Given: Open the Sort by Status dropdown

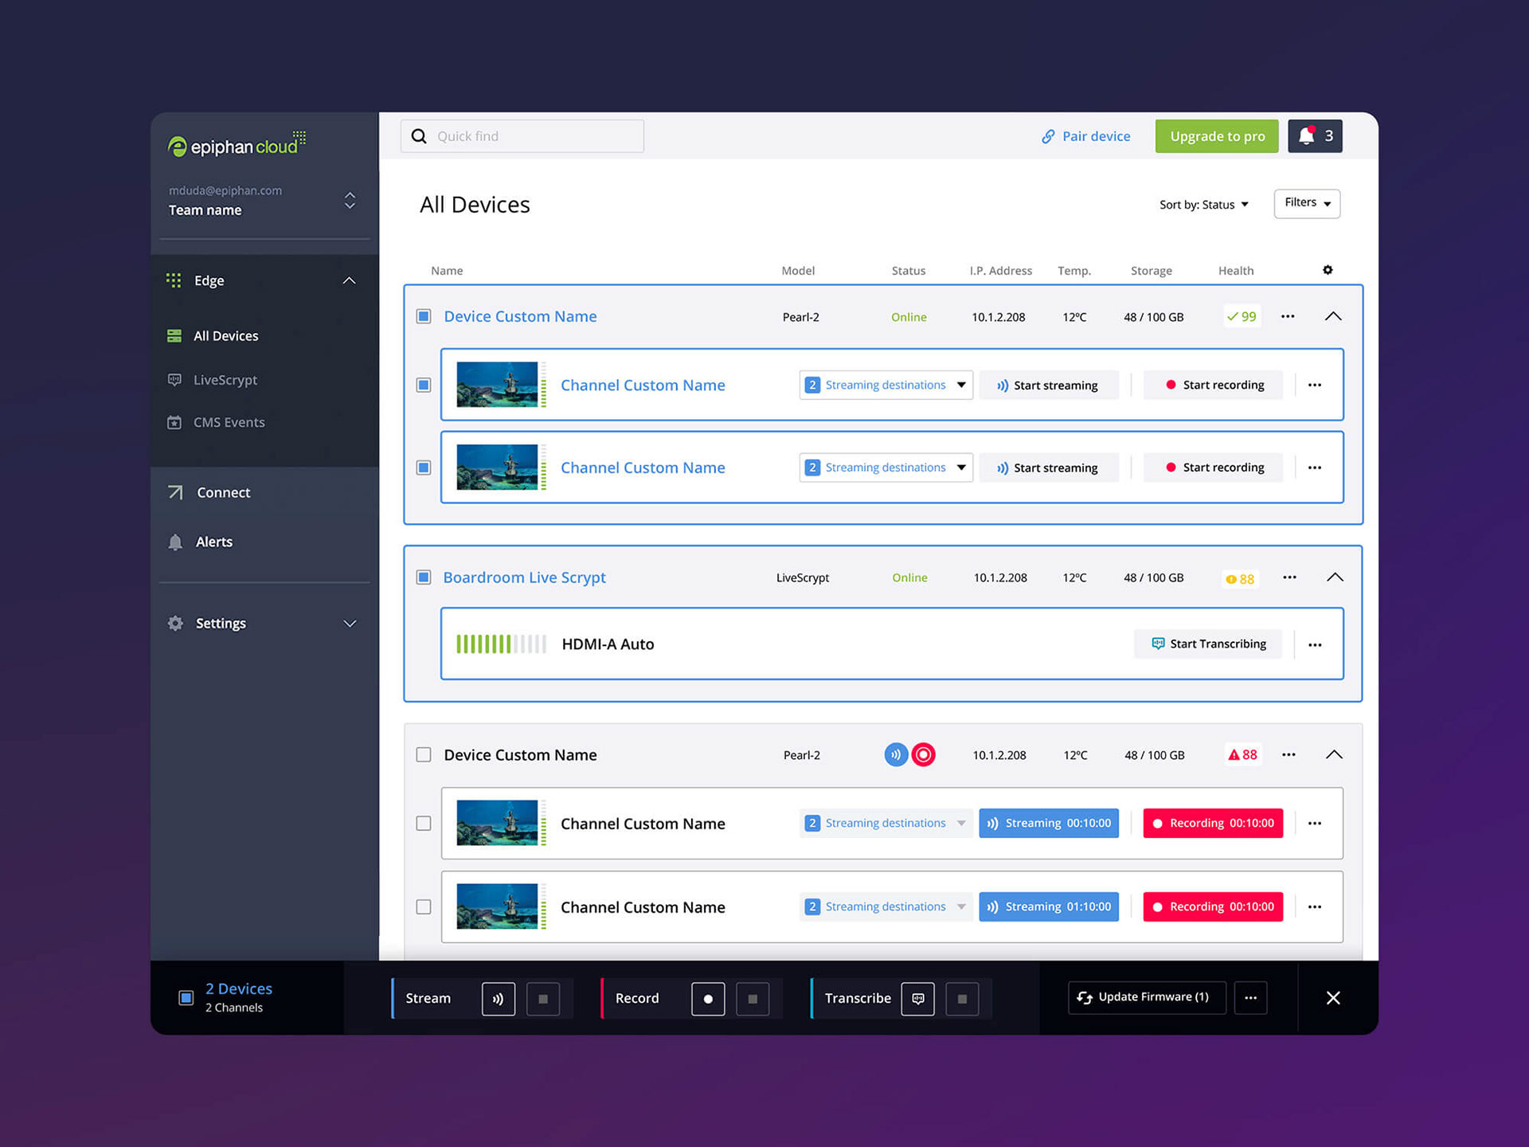Looking at the screenshot, I should pyautogui.click(x=1203, y=205).
